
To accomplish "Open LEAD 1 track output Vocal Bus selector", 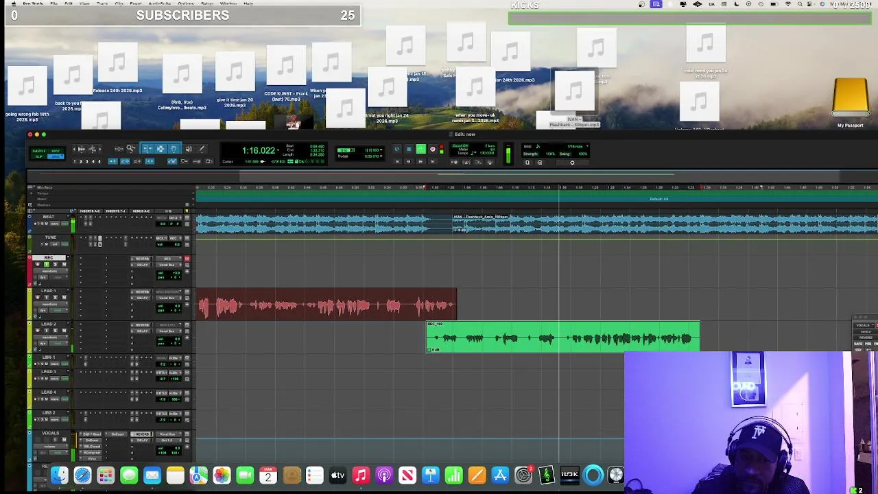I will 169,298.
